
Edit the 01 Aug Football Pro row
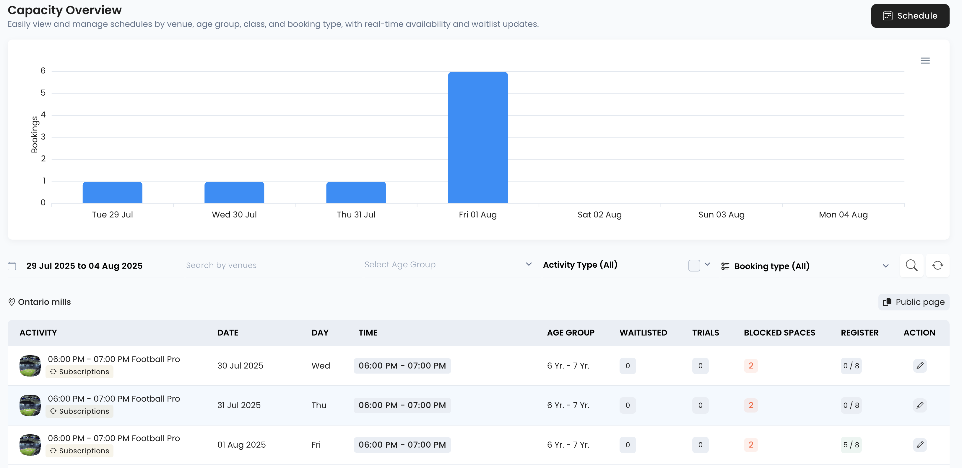920,444
